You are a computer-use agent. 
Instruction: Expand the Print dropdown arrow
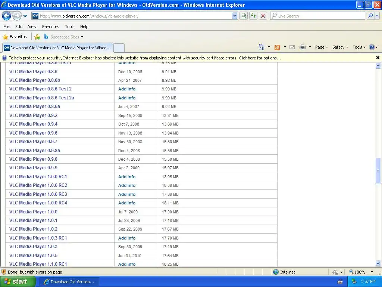point(310,47)
